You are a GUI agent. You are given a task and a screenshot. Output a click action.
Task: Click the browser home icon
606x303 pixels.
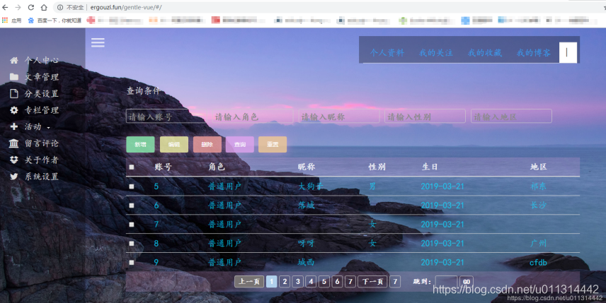tap(44, 7)
